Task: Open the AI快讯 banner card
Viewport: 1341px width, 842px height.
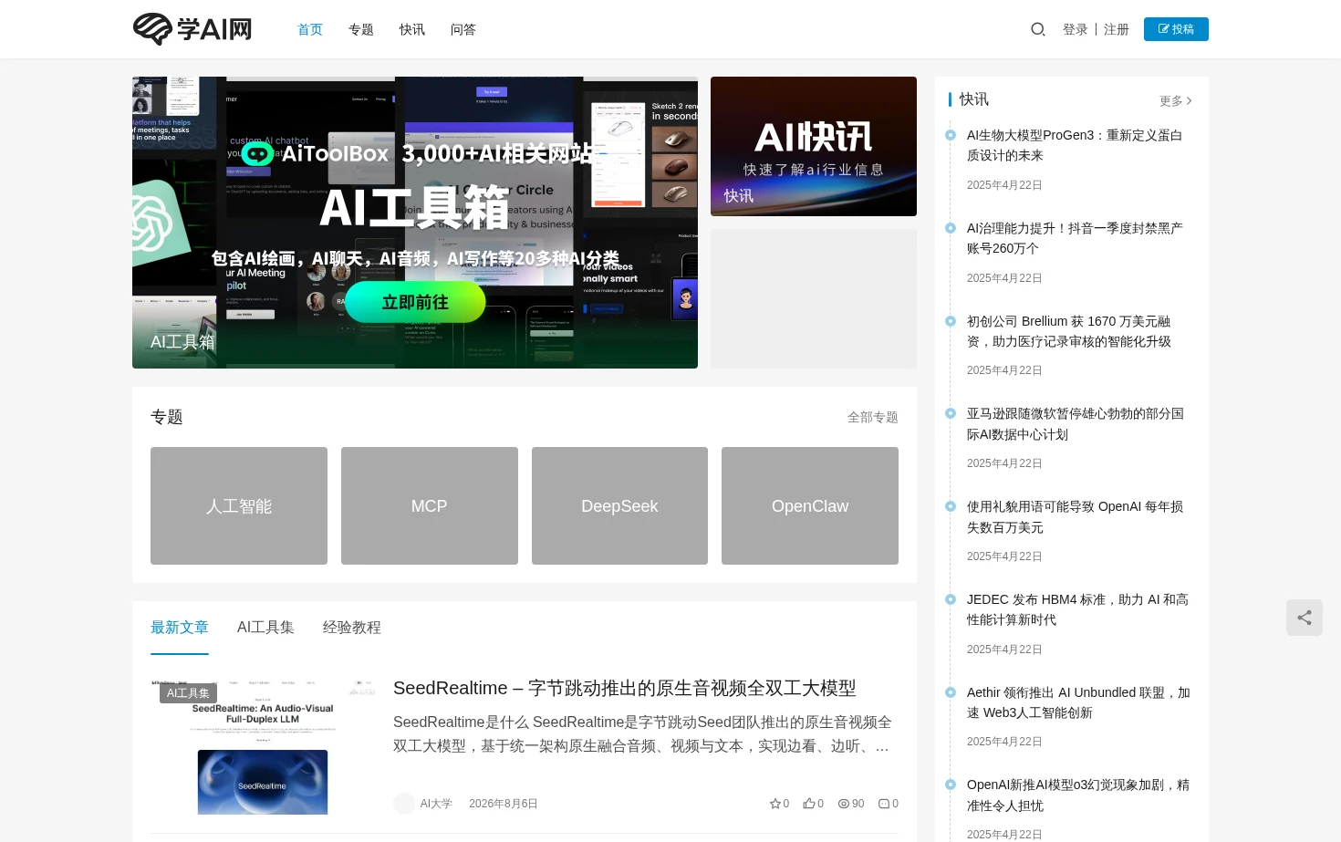Action: [x=814, y=146]
